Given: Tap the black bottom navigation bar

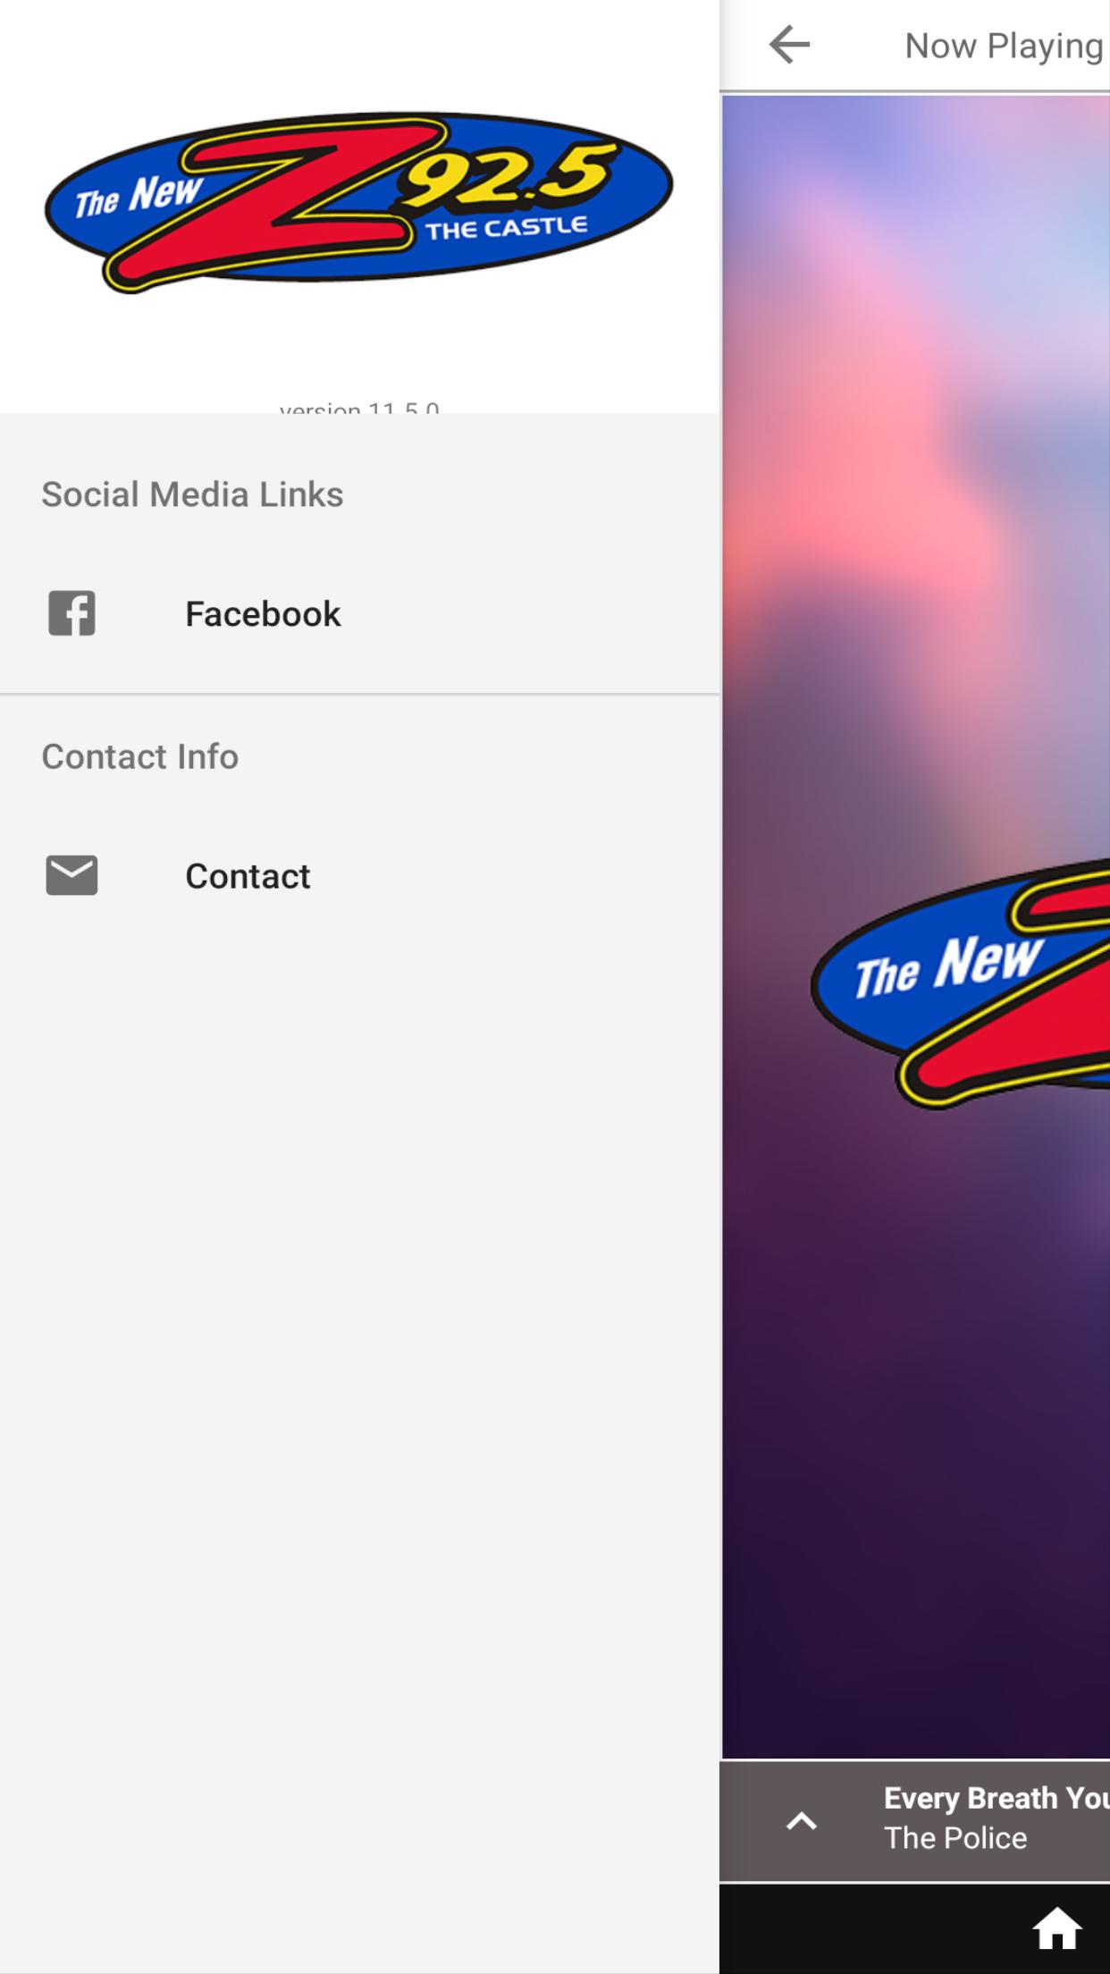Looking at the screenshot, I should pos(914,1928).
